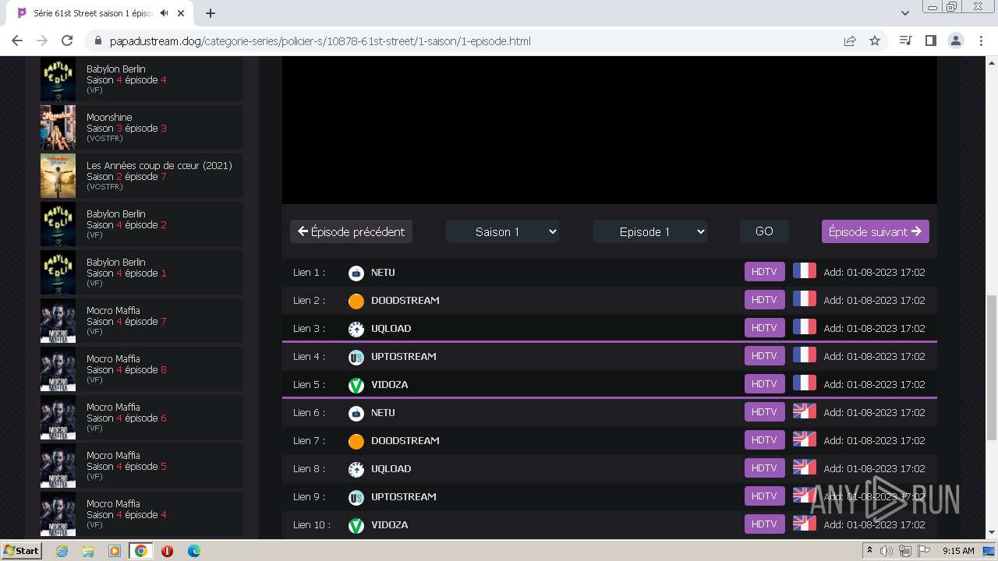Image resolution: width=998 pixels, height=561 pixels.
Task: Expand the tab search chevron in Chrome
Action: [905, 13]
